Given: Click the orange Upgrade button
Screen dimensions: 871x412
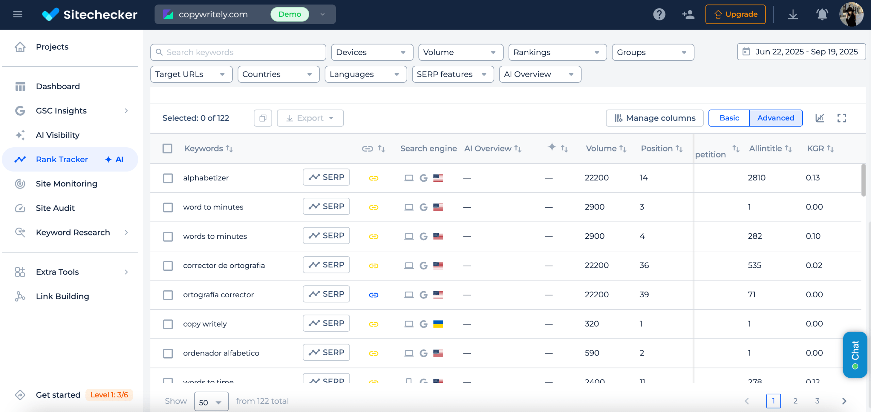Looking at the screenshot, I should 735,14.
